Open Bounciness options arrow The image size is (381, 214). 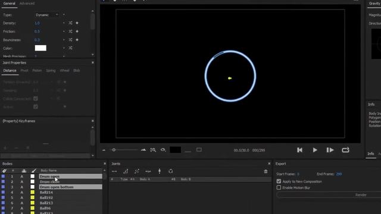64,40
